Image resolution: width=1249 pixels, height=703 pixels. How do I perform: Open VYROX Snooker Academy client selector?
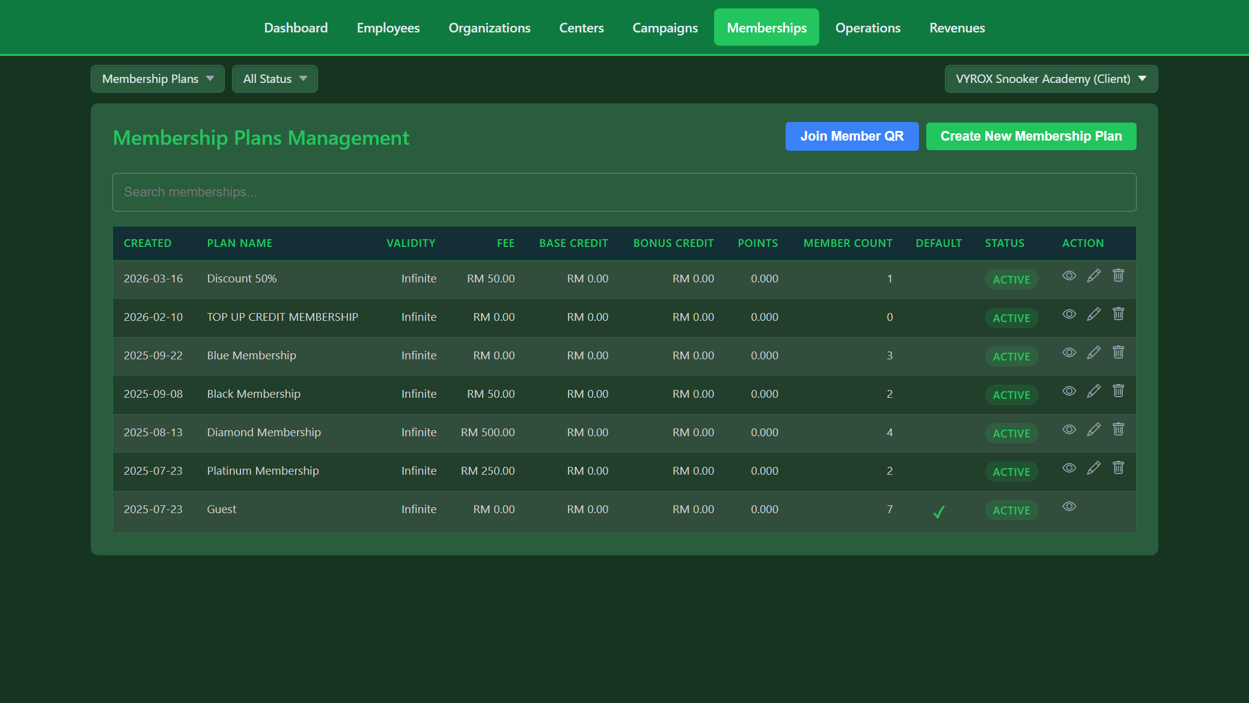pyautogui.click(x=1051, y=79)
